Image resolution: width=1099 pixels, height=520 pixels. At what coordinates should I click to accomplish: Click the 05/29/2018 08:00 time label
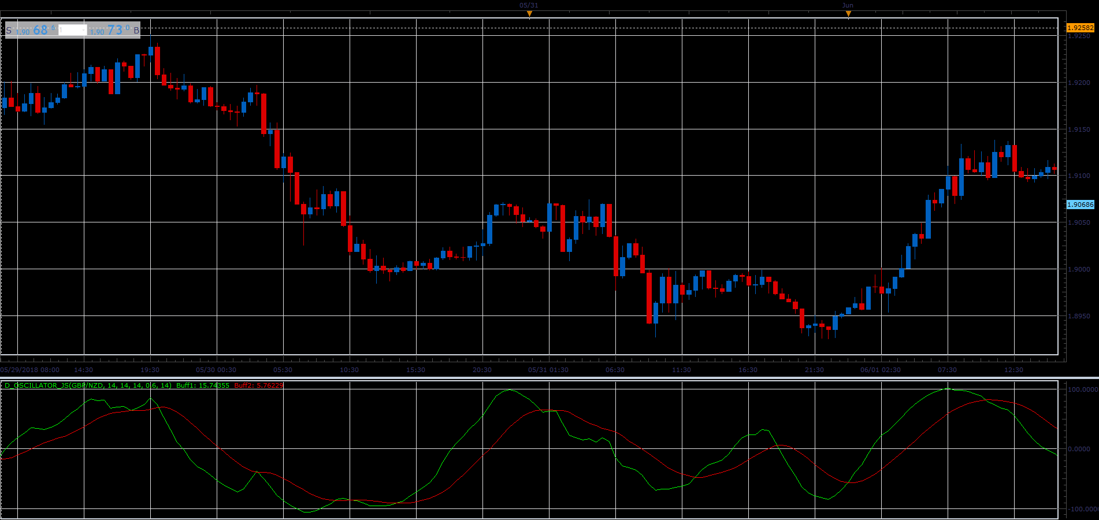[x=30, y=370]
